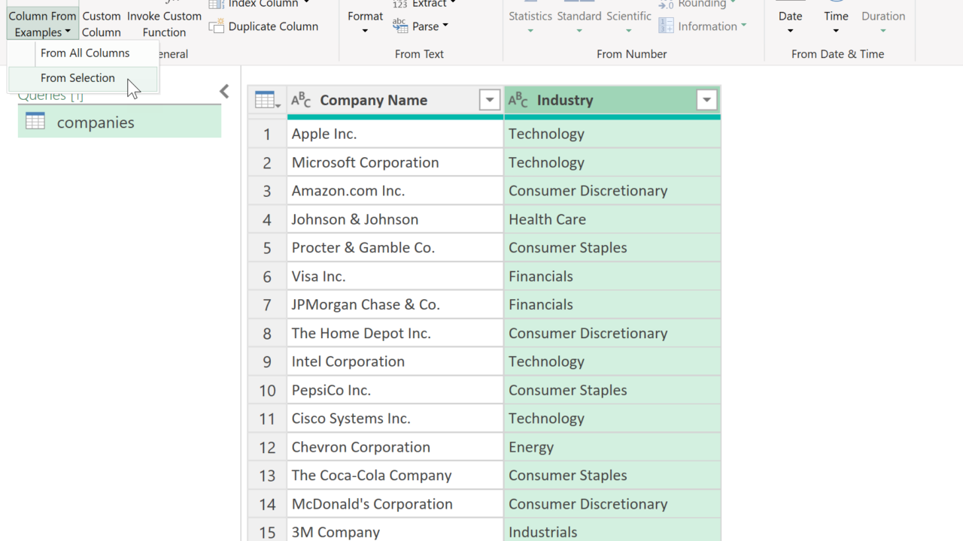This screenshot has width=963, height=541.
Task: Collapse the Queries pane with the chevron
Action: tap(224, 92)
